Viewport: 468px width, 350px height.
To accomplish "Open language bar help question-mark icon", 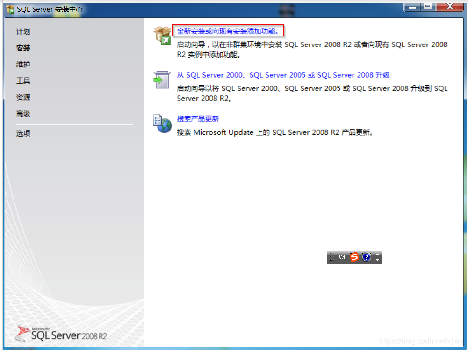I will tap(367, 257).
